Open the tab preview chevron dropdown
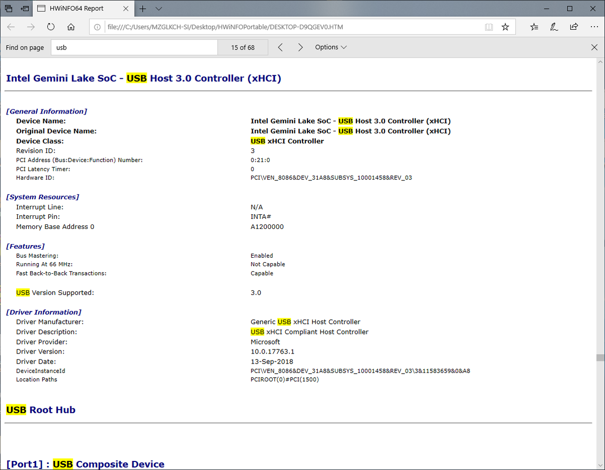The height and width of the screenshot is (470, 605). coord(159,9)
